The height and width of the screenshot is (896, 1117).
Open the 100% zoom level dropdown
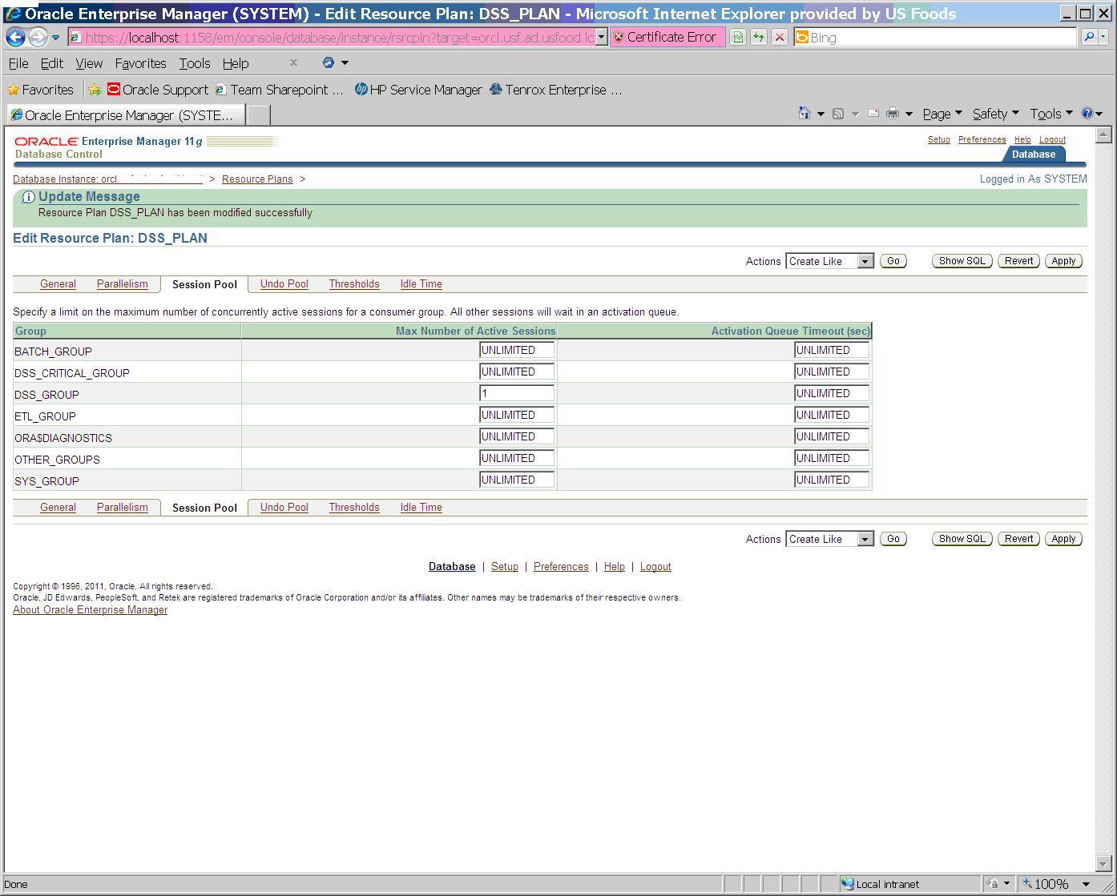coord(1087,884)
